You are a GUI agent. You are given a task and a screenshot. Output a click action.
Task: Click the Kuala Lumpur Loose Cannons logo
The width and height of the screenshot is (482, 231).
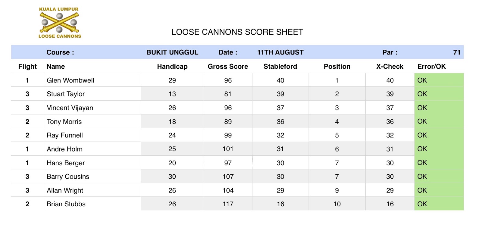(x=60, y=23)
